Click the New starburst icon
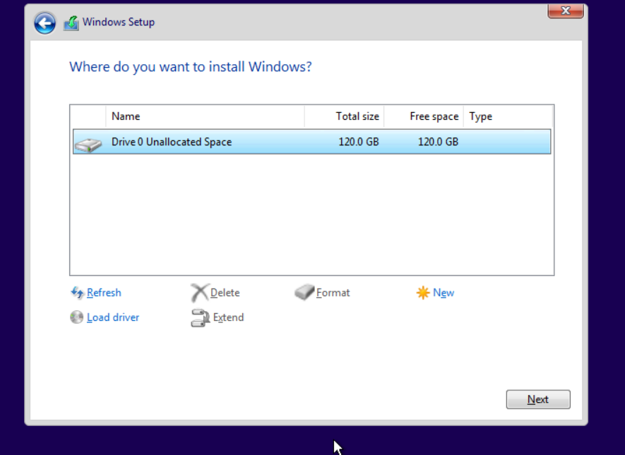The image size is (625, 455). pyautogui.click(x=422, y=293)
